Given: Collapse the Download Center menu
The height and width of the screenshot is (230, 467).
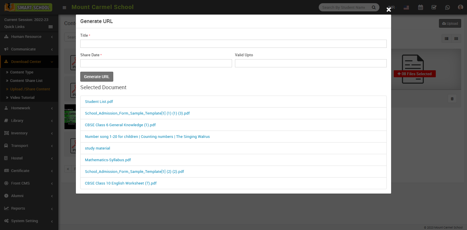Looking at the screenshot, I should click(x=26, y=62).
